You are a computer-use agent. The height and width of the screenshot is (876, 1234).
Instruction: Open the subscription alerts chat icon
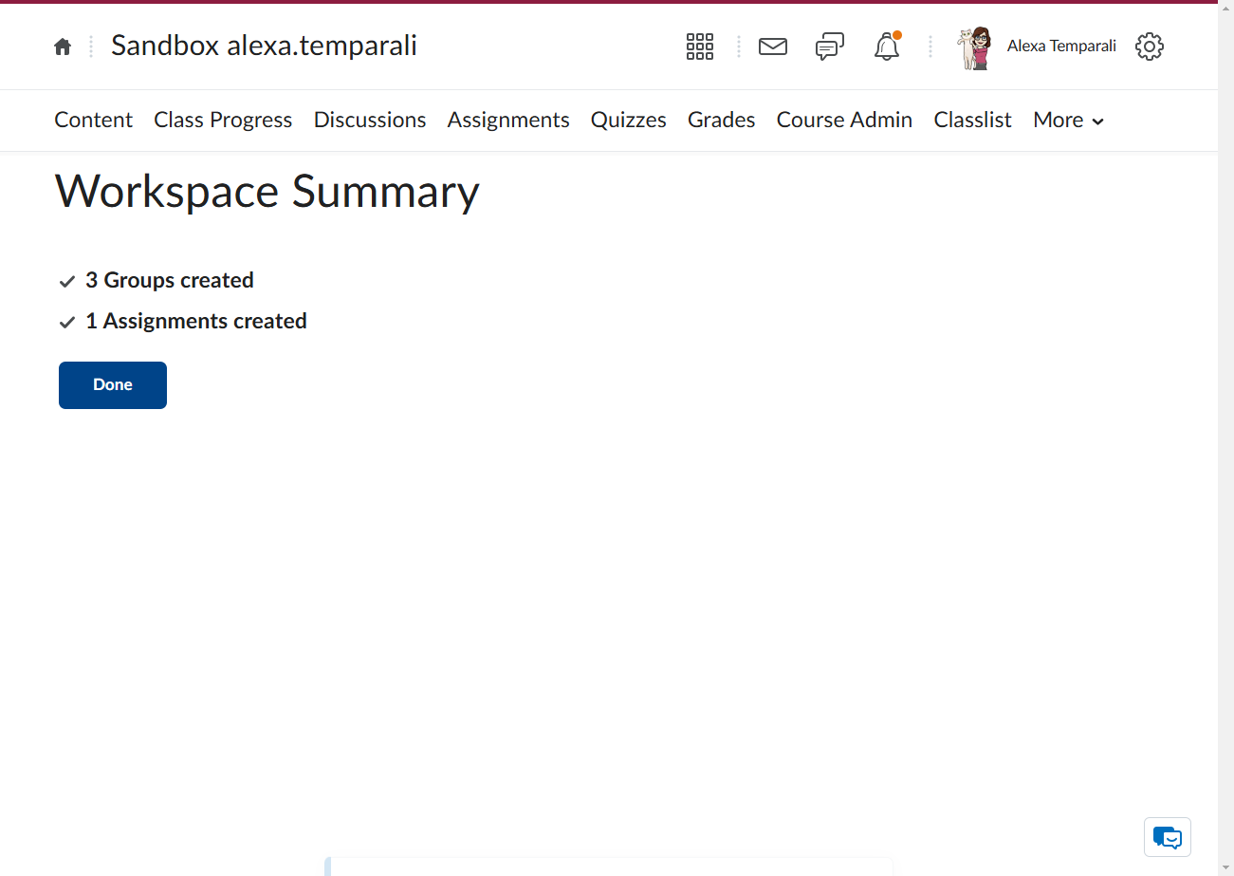click(x=830, y=47)
